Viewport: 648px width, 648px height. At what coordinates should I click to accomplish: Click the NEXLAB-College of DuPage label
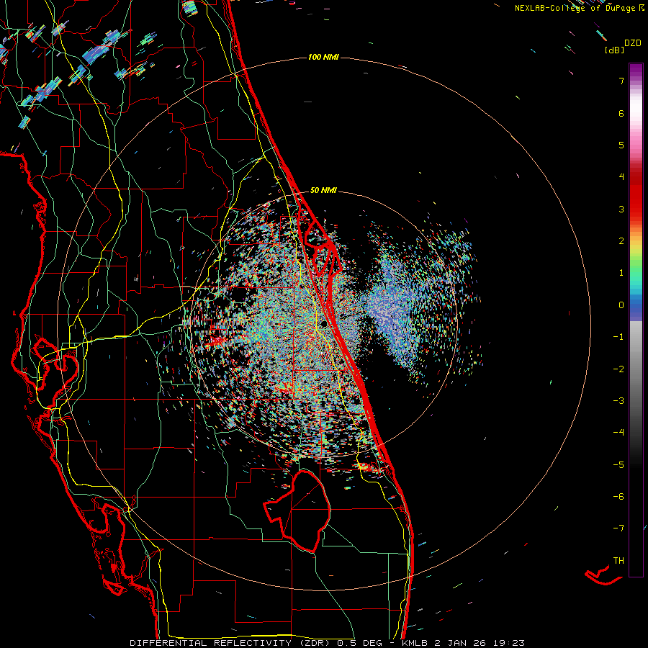click(575, 8)
